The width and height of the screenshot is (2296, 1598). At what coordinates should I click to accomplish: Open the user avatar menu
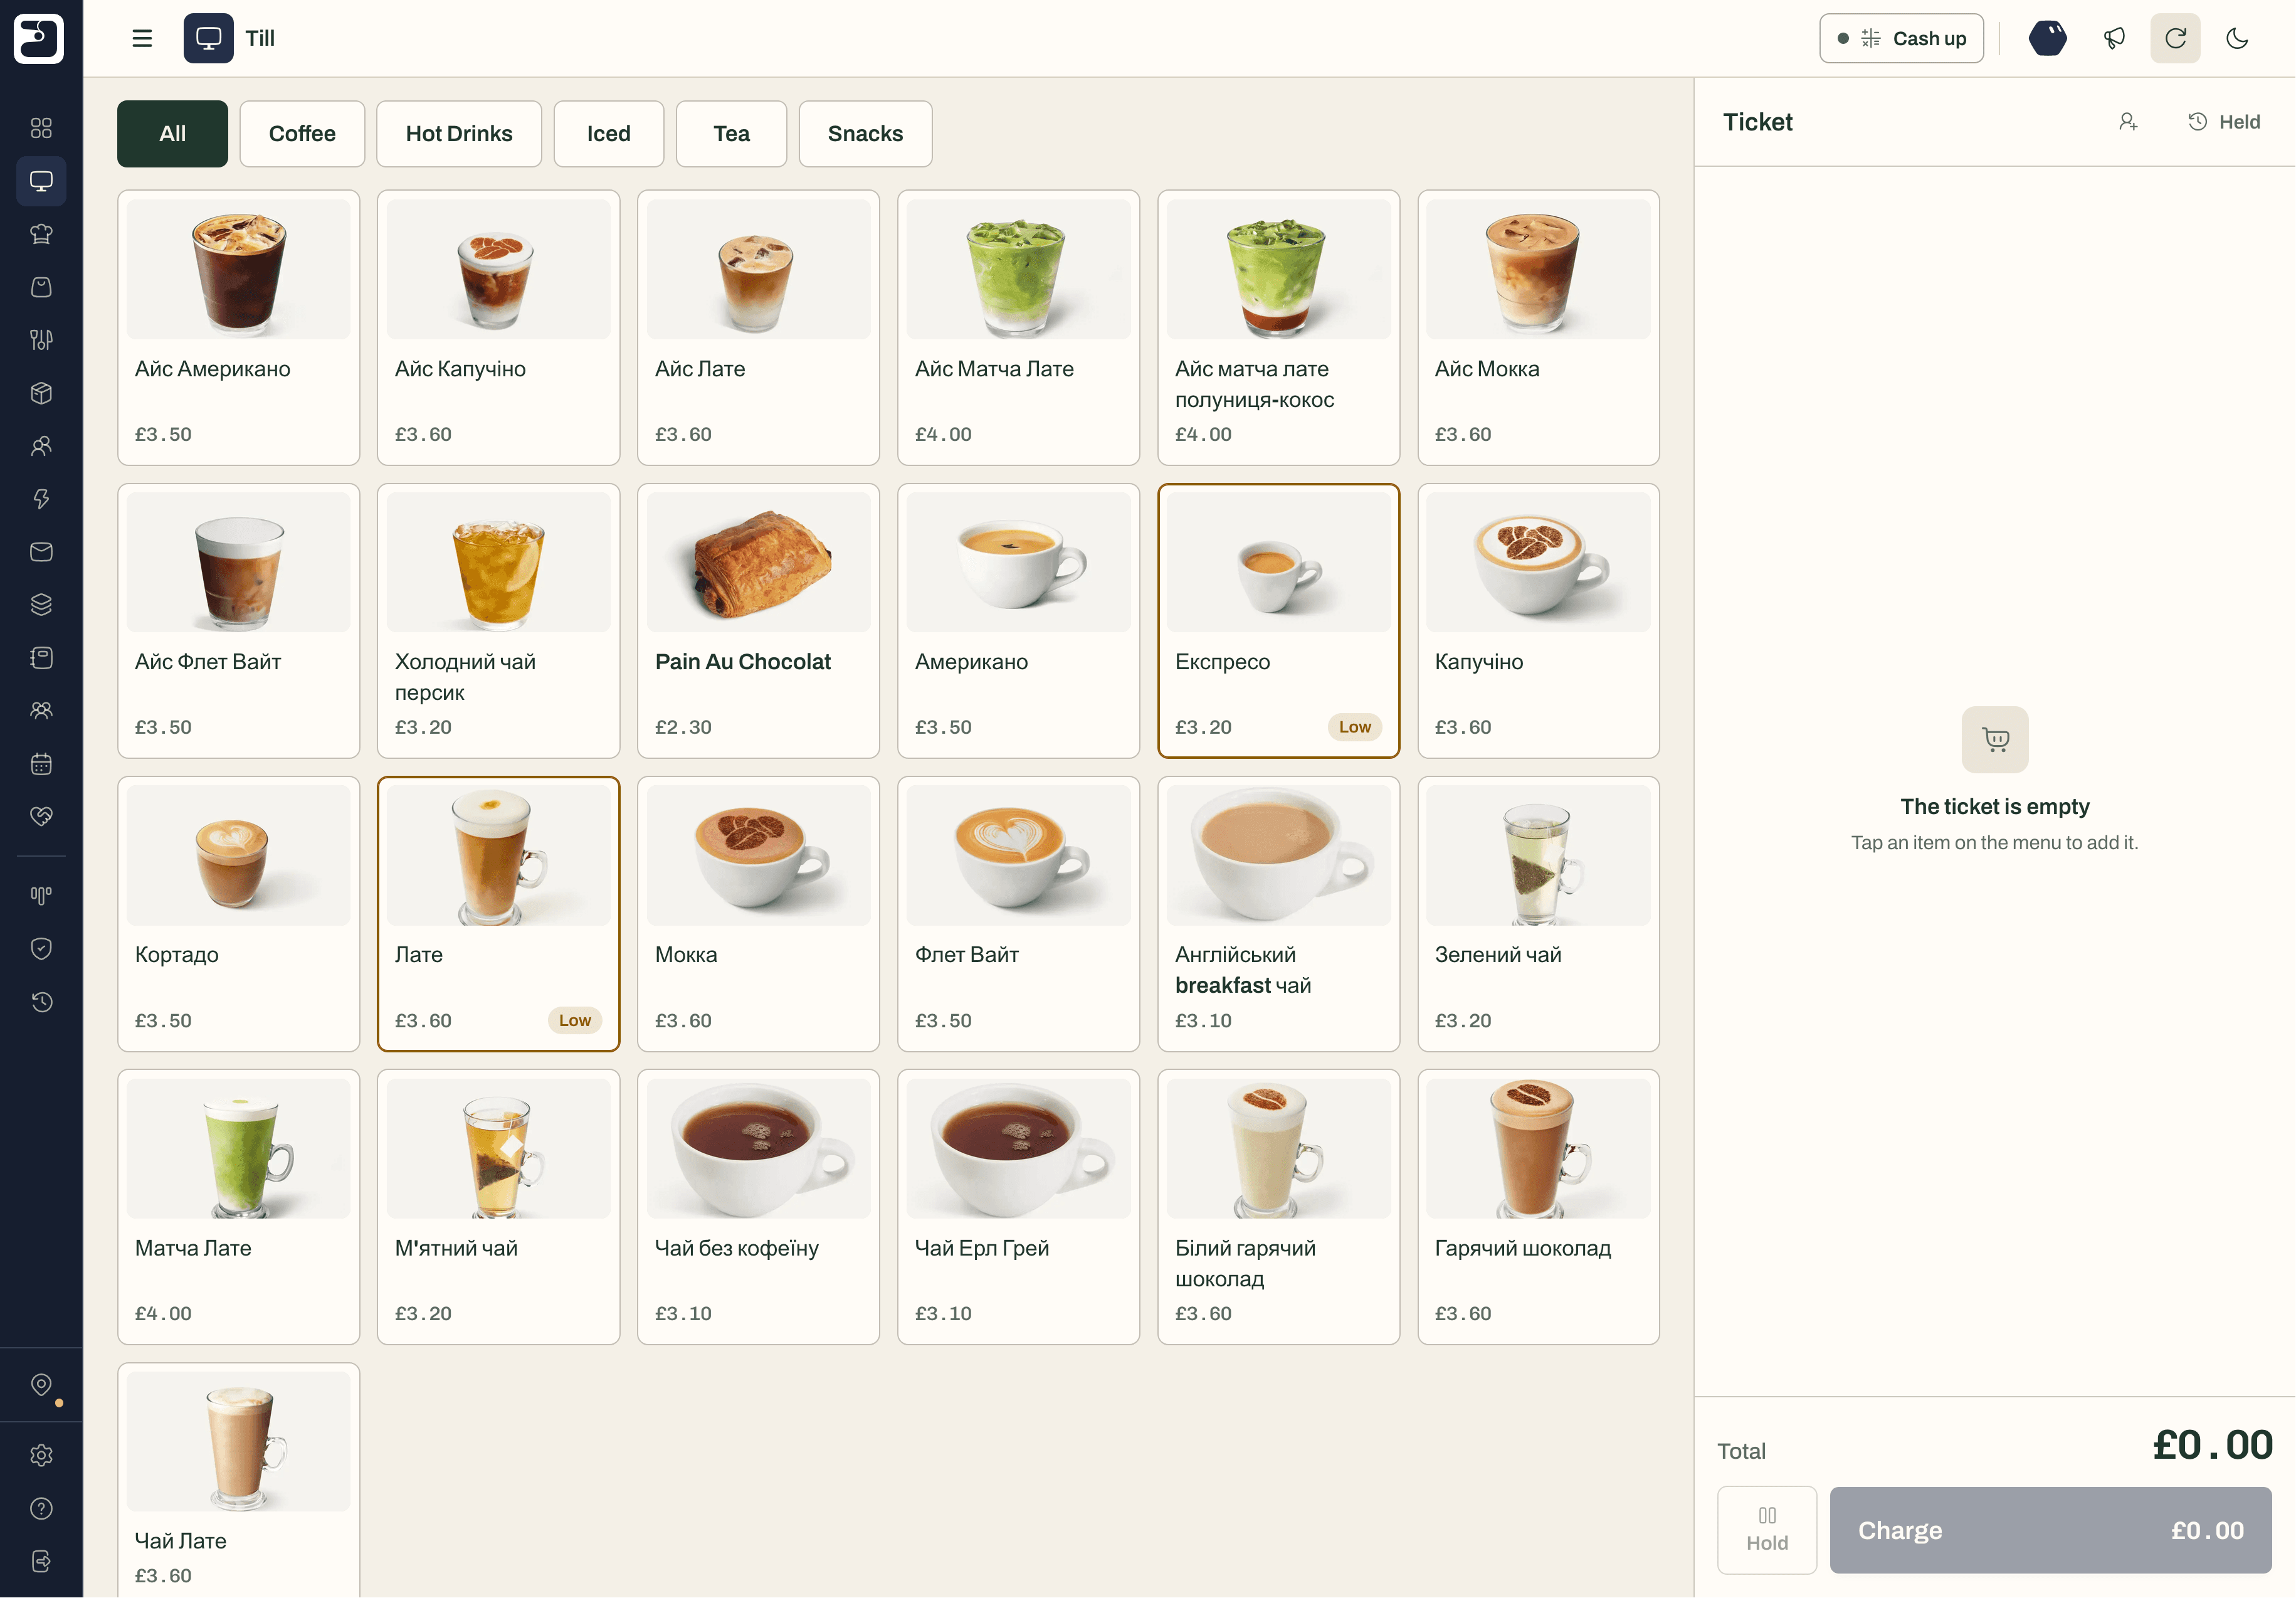(2048, 38)
